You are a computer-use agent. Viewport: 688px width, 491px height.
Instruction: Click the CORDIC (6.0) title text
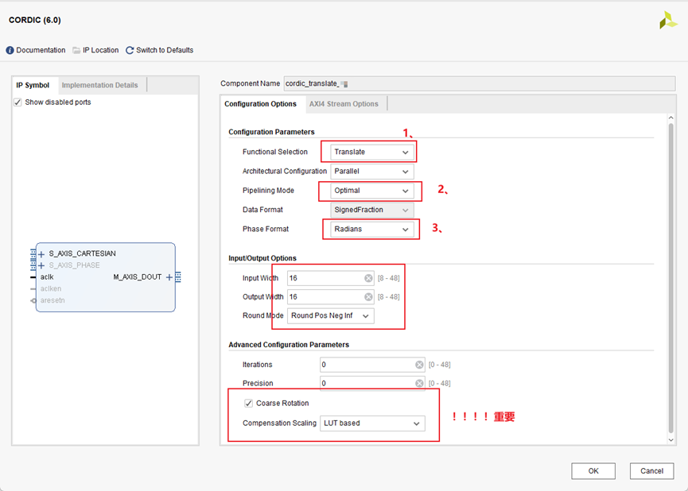coord(35,20)
